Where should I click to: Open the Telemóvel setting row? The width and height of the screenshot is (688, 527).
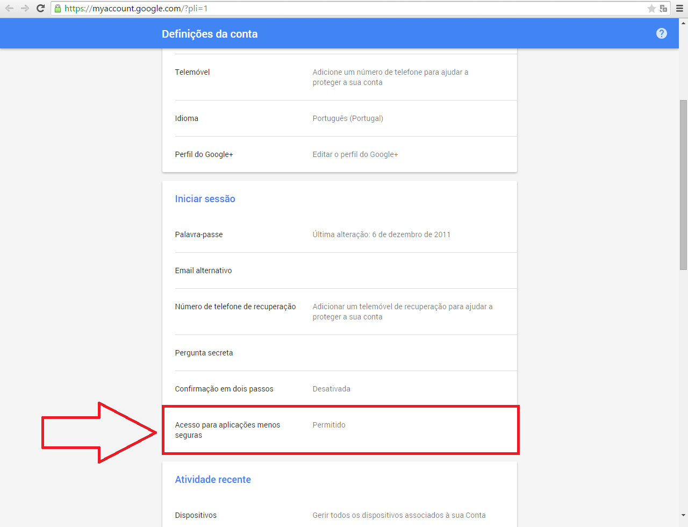[340, 77]
